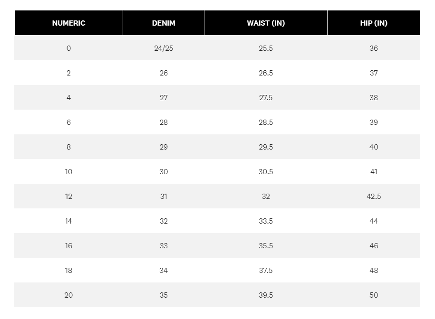Click denim size 35 cell
This screenshot has width=435, height=319.
[164, 295]
